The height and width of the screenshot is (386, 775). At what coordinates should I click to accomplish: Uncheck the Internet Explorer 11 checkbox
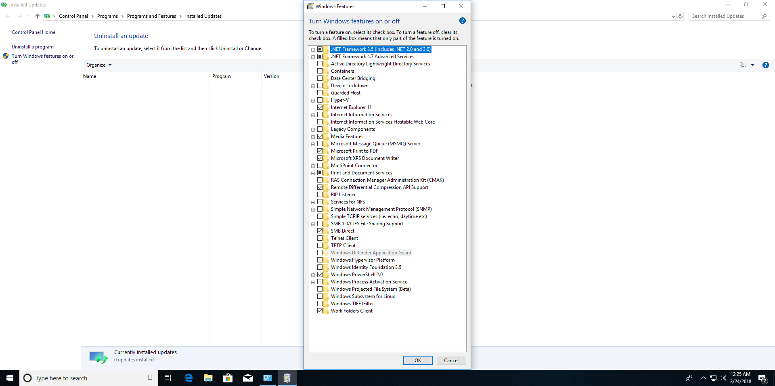pos(320,107)
